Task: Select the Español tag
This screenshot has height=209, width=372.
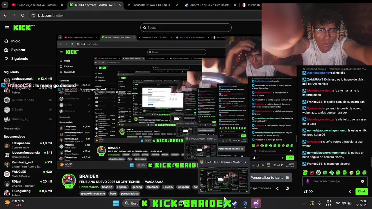Action: click(x=122, y=187)
